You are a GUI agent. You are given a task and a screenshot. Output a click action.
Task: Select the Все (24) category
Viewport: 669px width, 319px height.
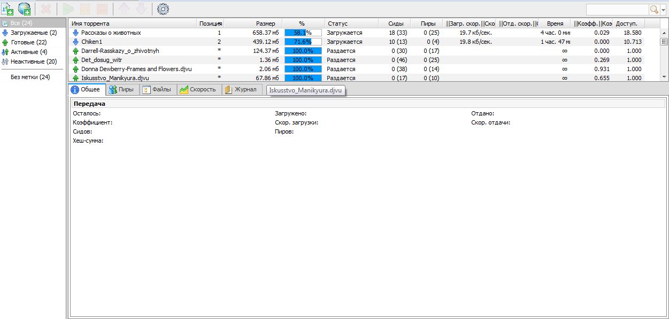point(33,24)
